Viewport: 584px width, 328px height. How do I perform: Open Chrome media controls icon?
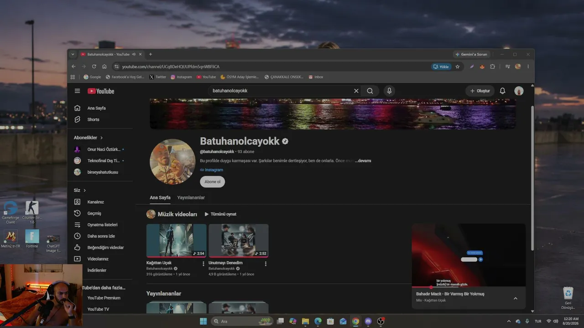(507, 67)
